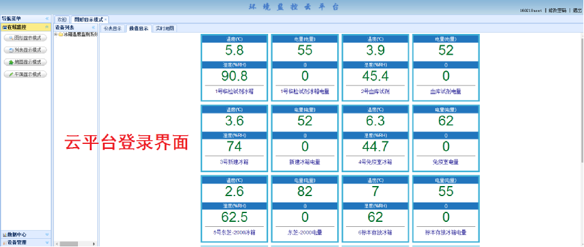Select 冰箱温度监测系统 in device tree

tap(80, 35)
